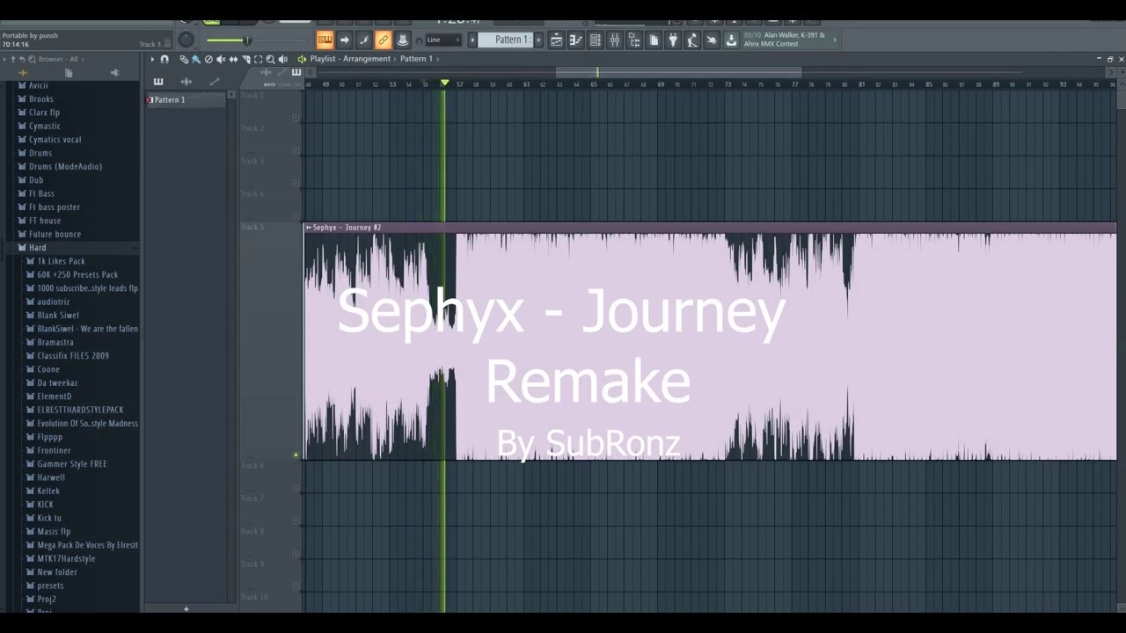The image size is (1126, 633).
Task: Select the Mute tool
Action: 221,59
